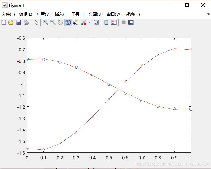Viewport: 211px width, 169px height.
Task: Activate the Zoom In magnifier tool
Action: click(x=45, y=22)
